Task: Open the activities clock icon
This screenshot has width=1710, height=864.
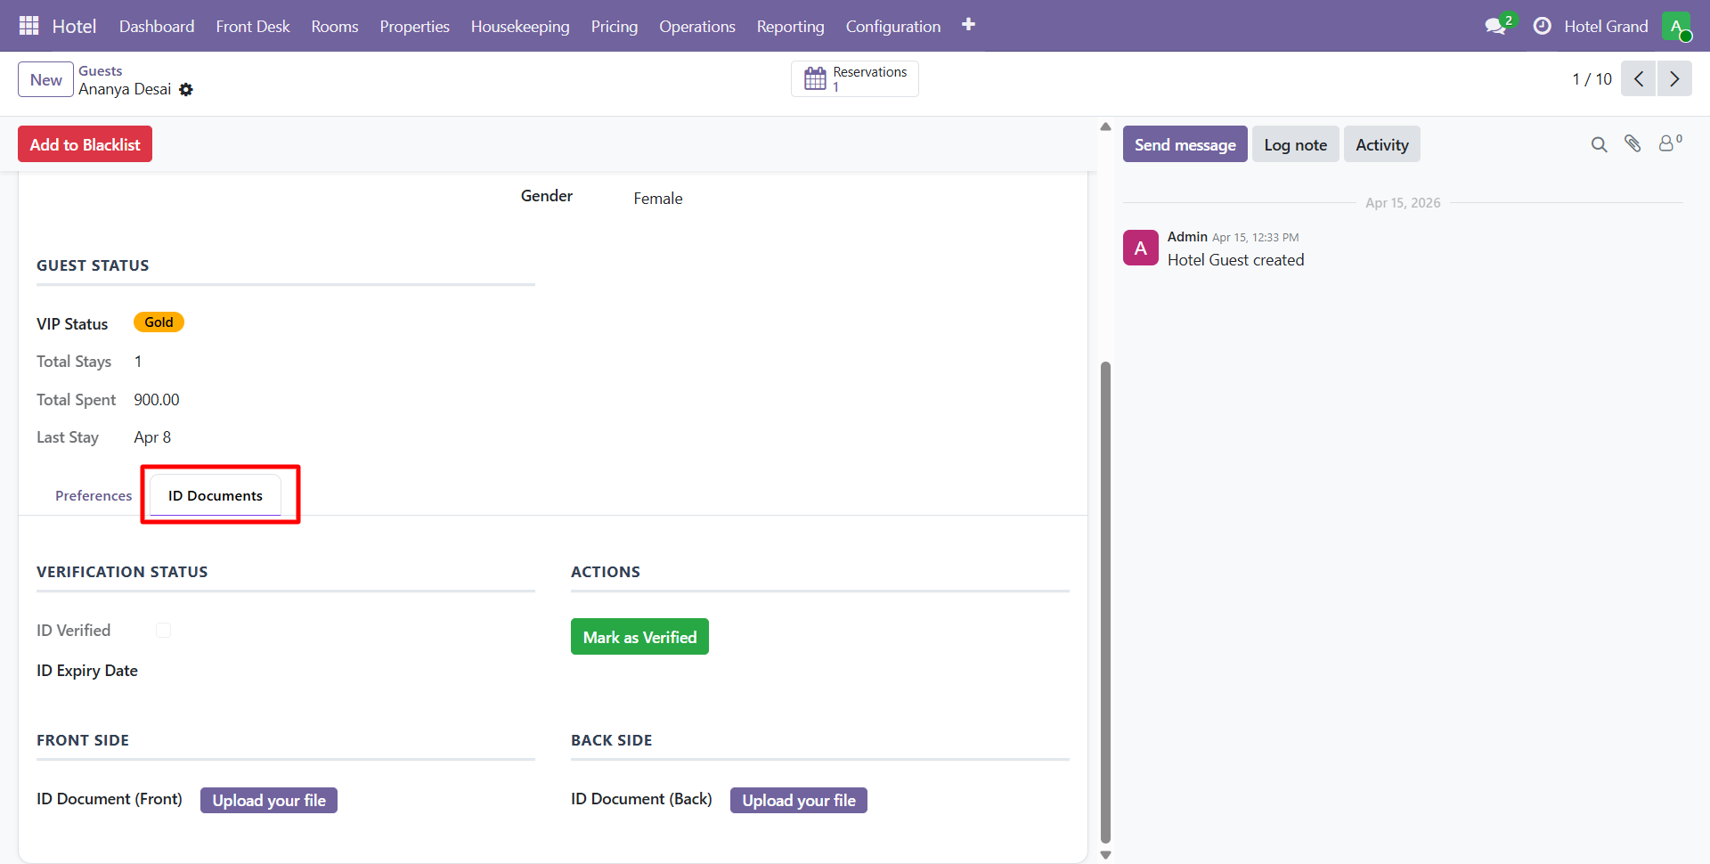Action: 1542,26
